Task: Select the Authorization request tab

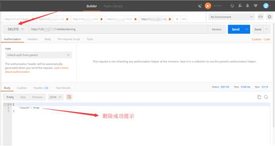Action: 12,39
